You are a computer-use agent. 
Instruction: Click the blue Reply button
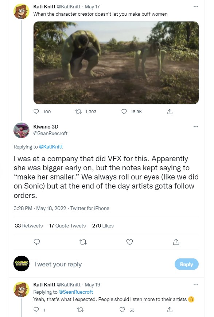point(186,264)
